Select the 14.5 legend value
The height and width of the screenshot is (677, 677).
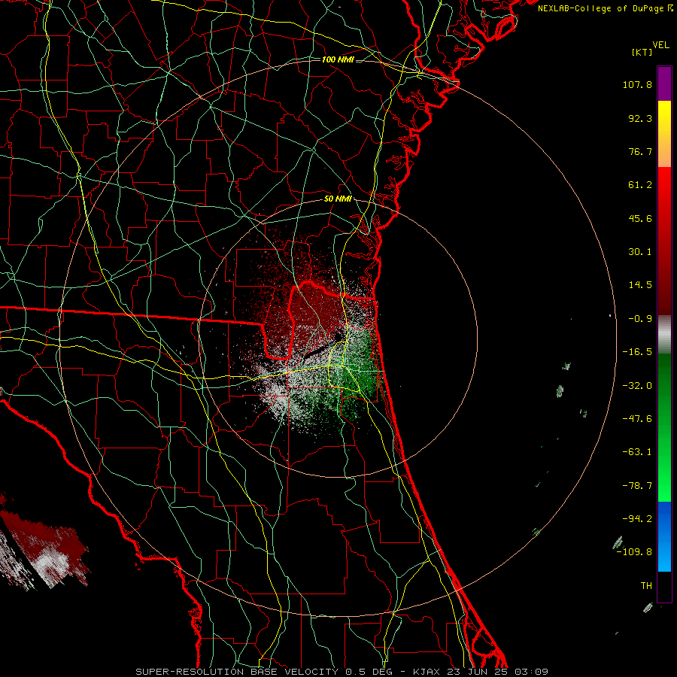coord(640,285)
